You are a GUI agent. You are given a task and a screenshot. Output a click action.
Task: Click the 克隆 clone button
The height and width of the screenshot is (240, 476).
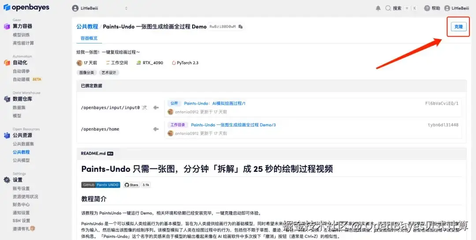(458, 27)
